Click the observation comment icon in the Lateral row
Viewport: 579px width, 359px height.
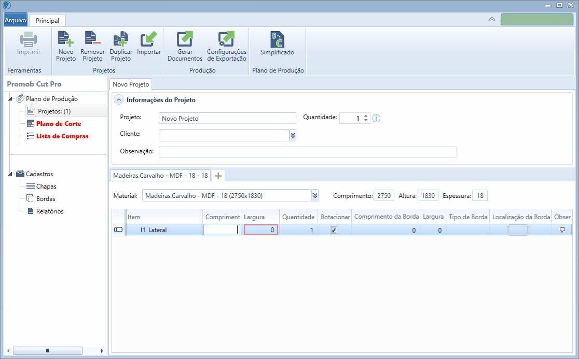coord(562,230)
